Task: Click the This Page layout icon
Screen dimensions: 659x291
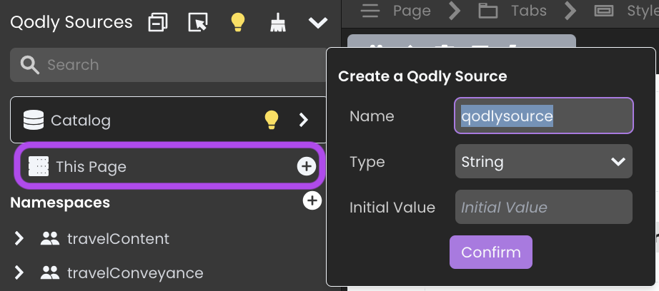Action: [39, 166]
